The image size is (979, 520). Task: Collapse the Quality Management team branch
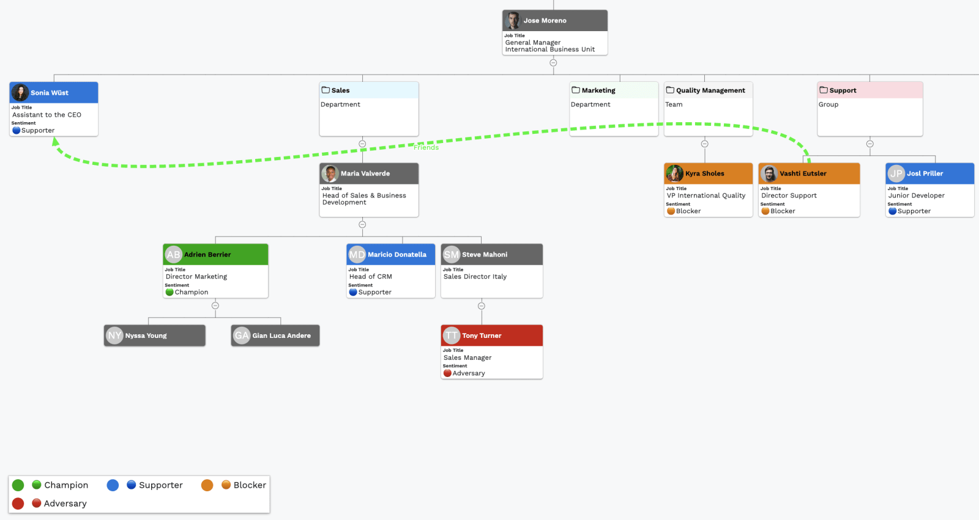[704, 144]
